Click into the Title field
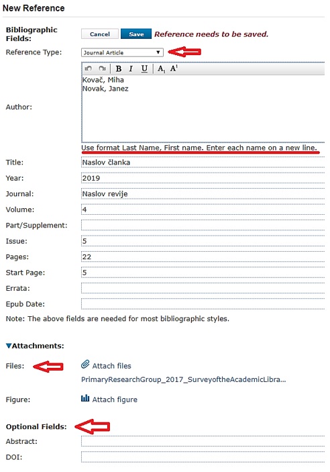Image resolution: width=330 pixels, height=472 pixels. point(203,162)
